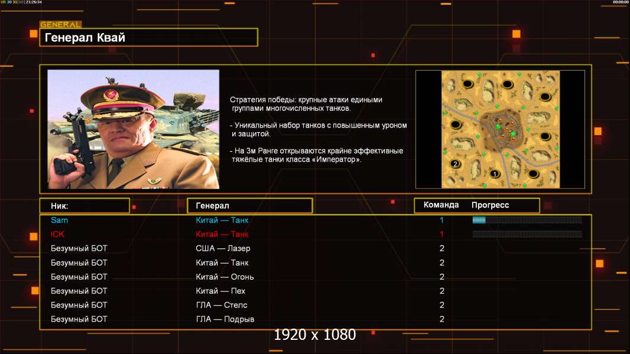Click the player name 'Sam'
Viewport: 630px width, 354px height.
60,220
